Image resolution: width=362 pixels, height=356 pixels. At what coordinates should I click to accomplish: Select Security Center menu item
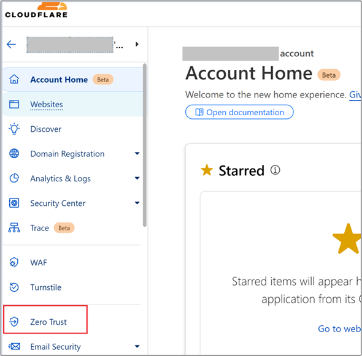[58, 203]
